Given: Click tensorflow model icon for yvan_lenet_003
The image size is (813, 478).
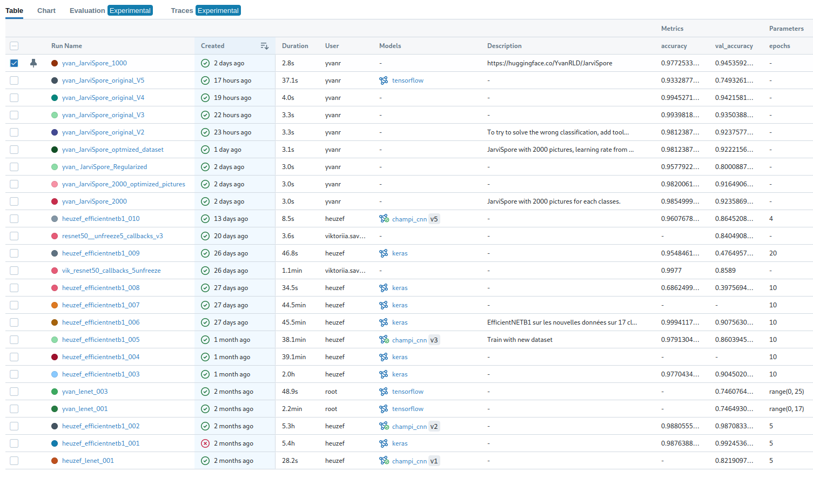Looking at the screenshot, I should [384, 392].
